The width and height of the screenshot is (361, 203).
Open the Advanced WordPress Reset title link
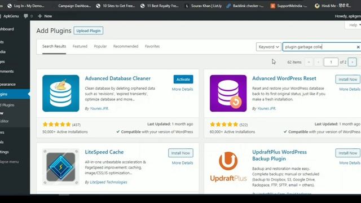(284, 78)
